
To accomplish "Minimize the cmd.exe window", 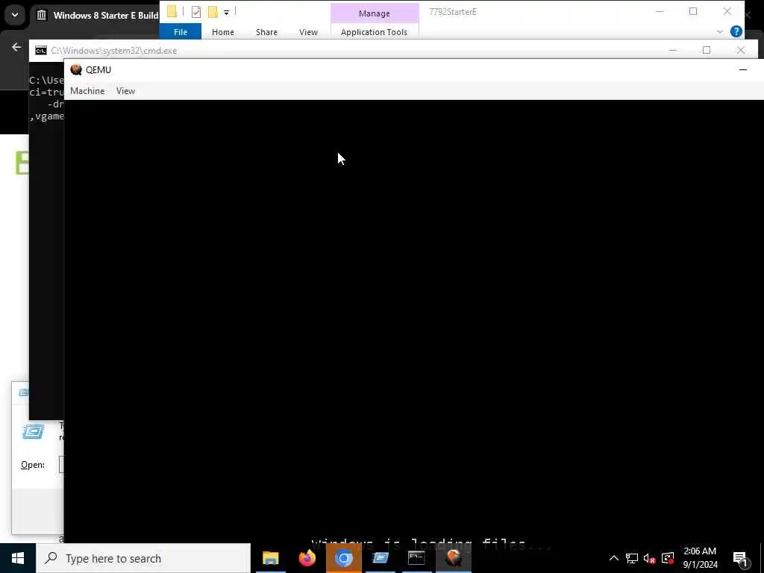I will [672, 50].
